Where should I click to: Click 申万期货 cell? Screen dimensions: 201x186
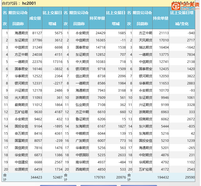21,134
